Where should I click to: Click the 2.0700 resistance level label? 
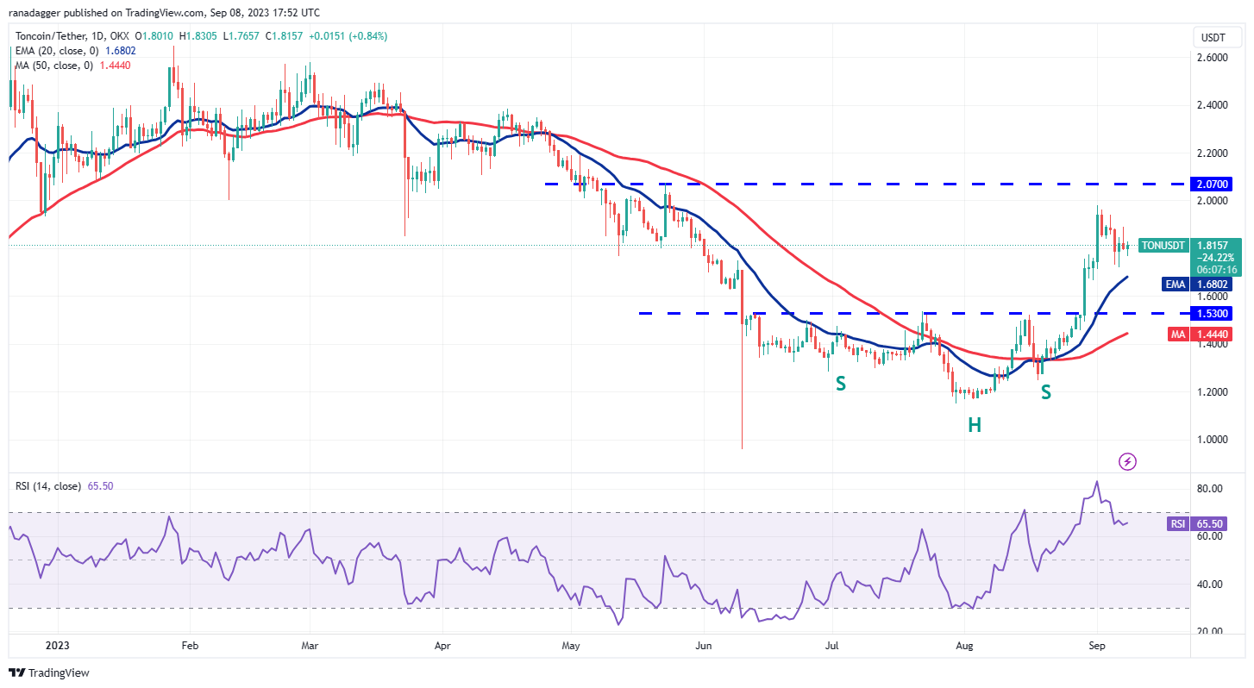tap(1212, 184)
